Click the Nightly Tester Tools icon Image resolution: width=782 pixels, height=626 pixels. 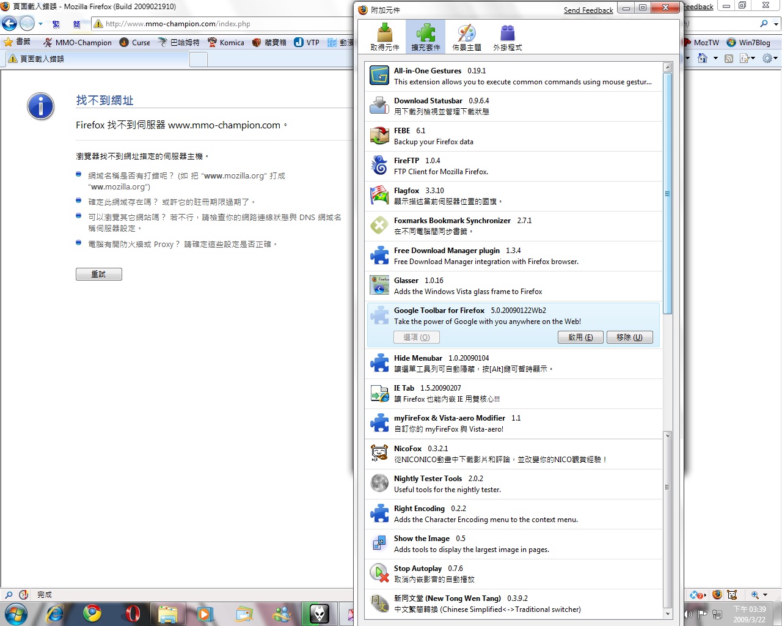(379, 484)
